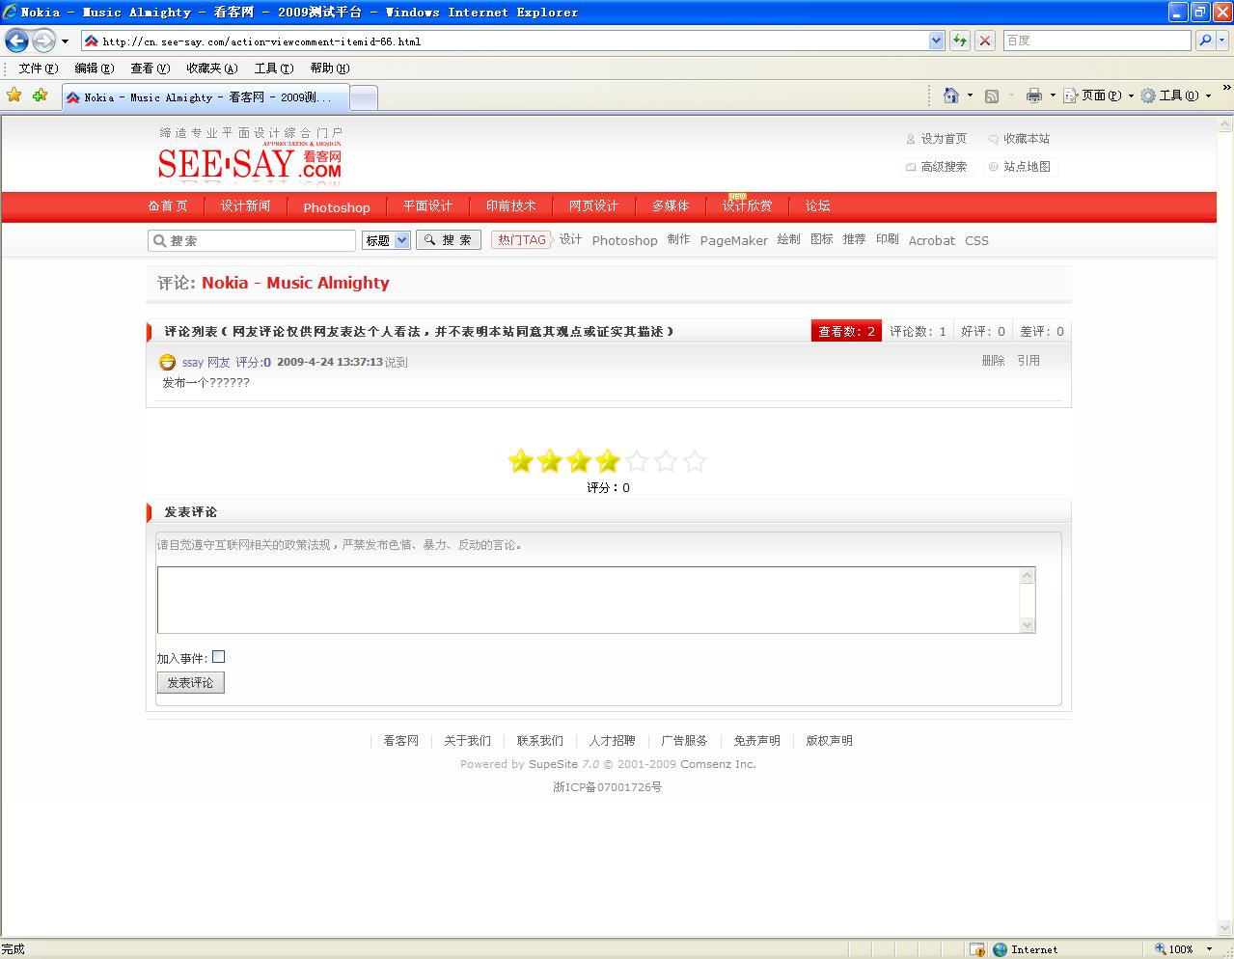Click the Favorites Center star icon

[14, 95]
